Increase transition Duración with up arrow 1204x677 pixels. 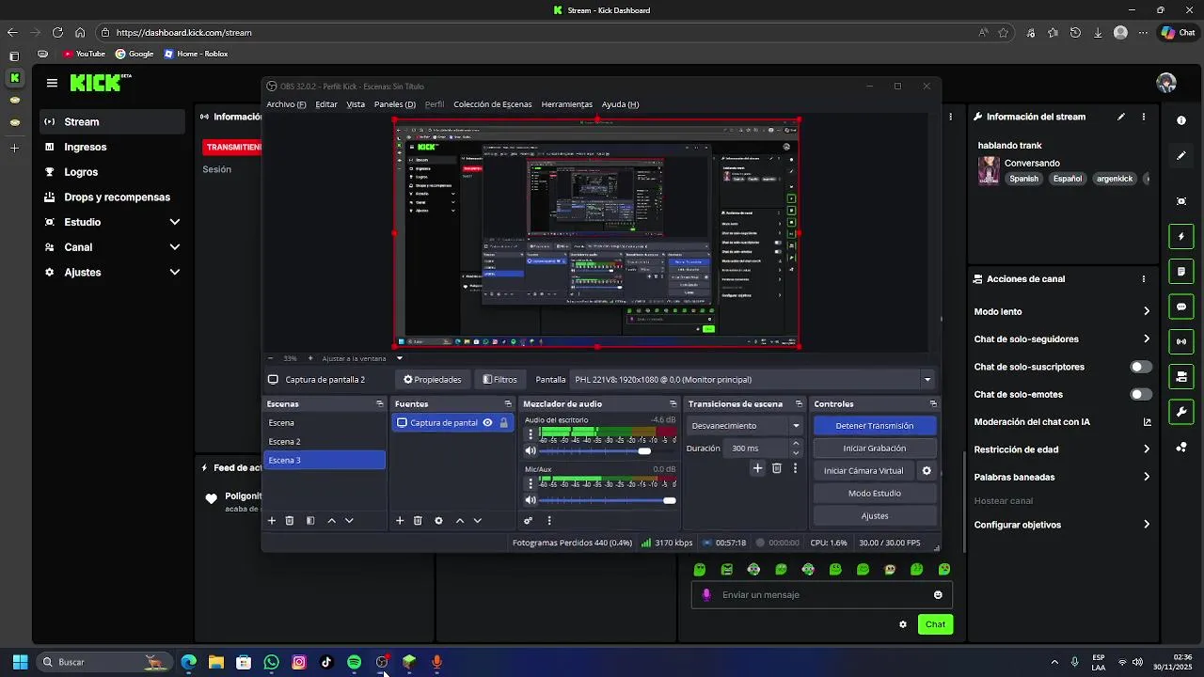(796, 444)
